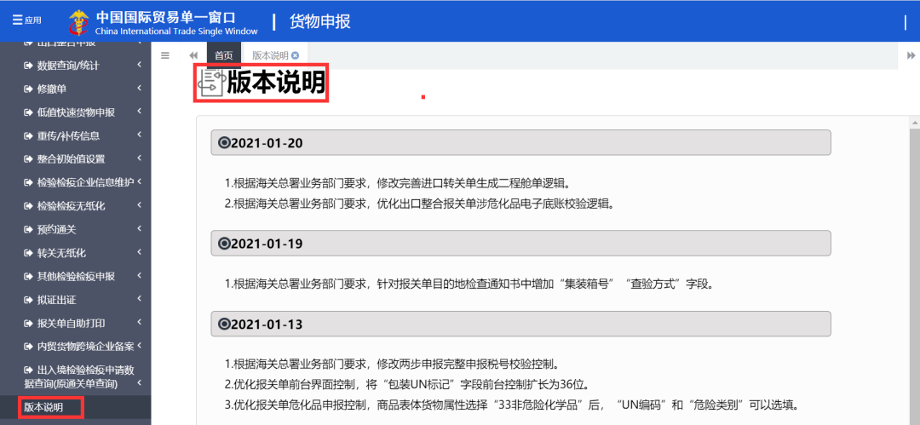Image resolution: width=920 pixels, height=425 pixels.
Task: Click the icon beside 检验检疫无纸化
Action: [27, 206]
